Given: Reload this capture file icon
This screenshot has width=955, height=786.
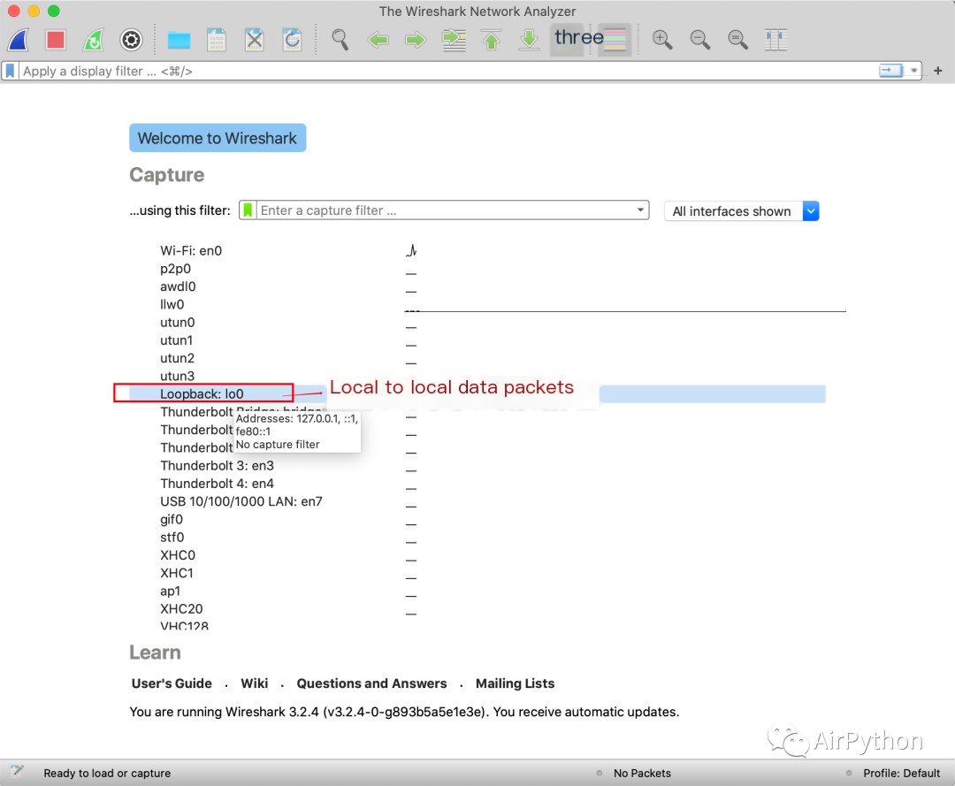Looking at the screenshot, I should pos(292,40).
